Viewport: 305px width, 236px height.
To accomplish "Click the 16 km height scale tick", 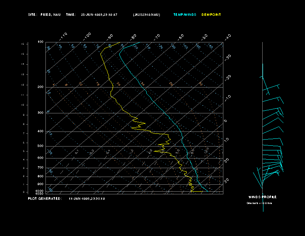I will [23, 44].
